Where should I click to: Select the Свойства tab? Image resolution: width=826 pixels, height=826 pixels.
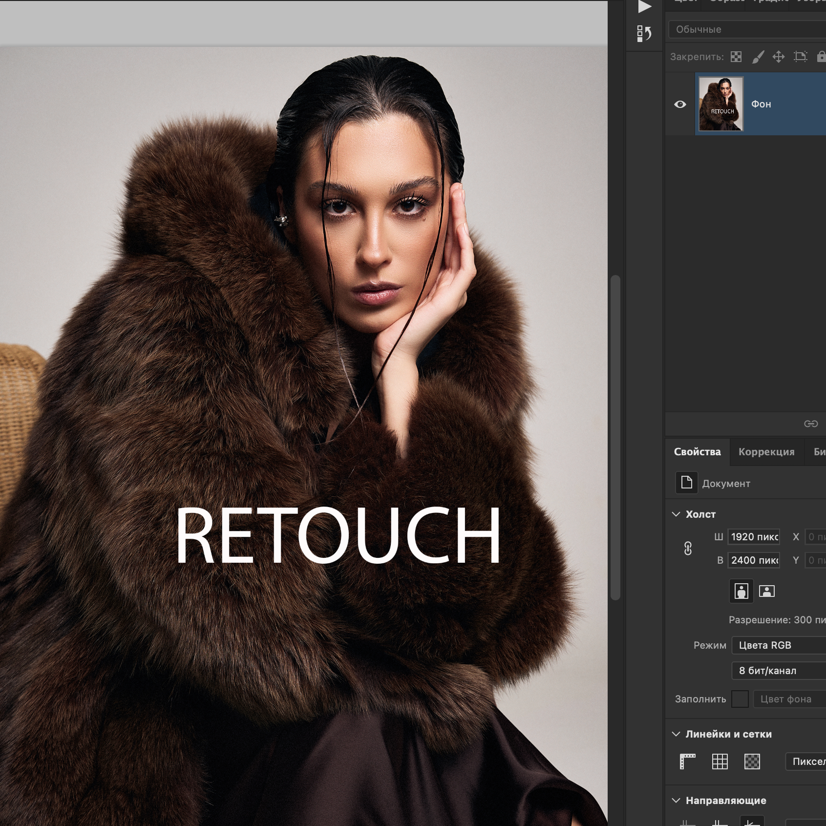(697, 452)
